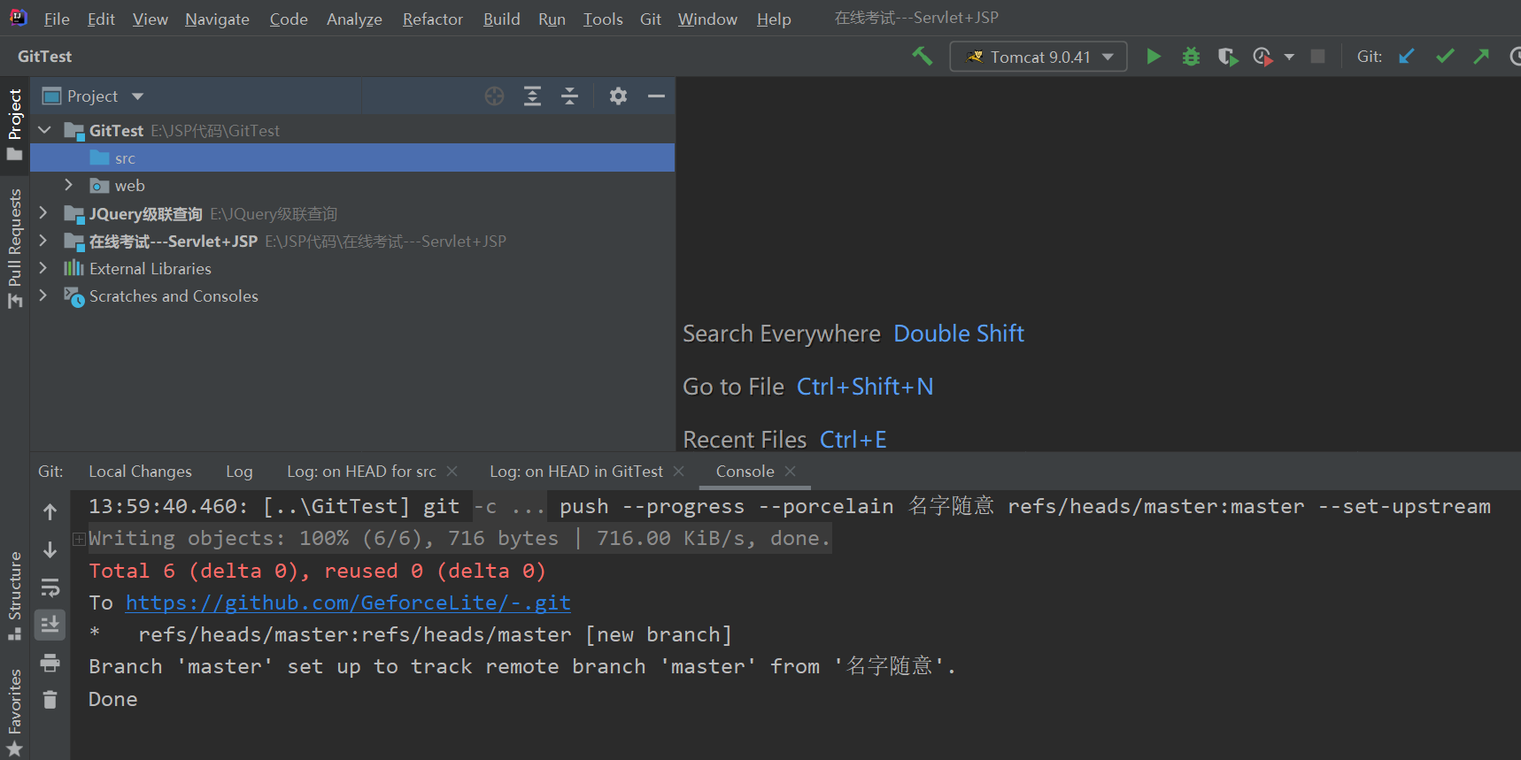Toggle Scroll to End in console
Viewport: 1521px width, 760px height.
point(50,625)
